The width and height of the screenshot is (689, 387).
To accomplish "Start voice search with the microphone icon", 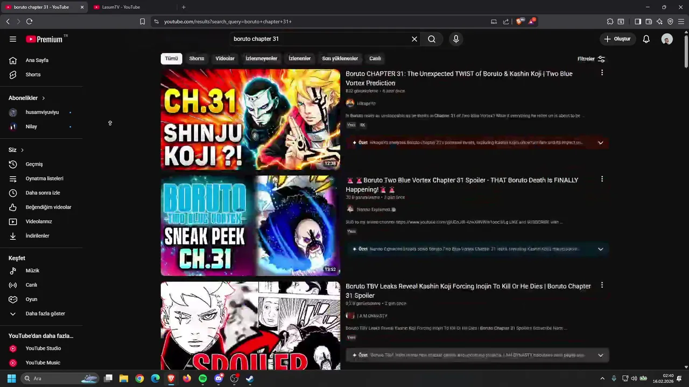I will click(x=456, y=39).
